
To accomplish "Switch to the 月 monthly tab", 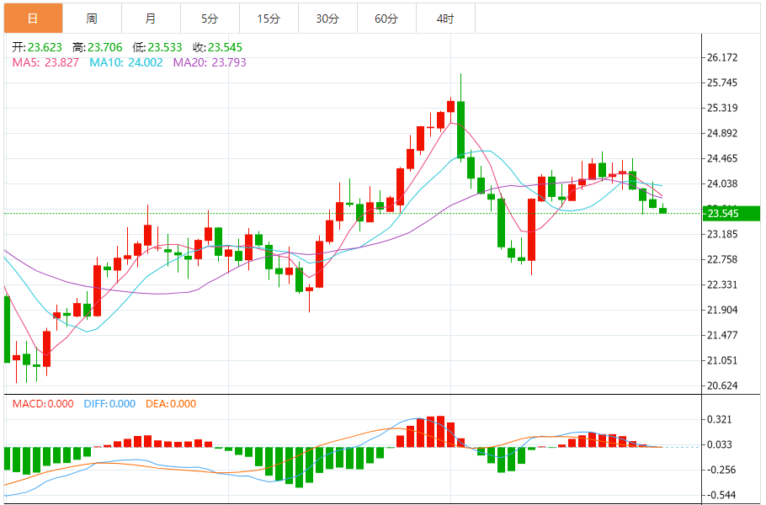I will point(151,19).
